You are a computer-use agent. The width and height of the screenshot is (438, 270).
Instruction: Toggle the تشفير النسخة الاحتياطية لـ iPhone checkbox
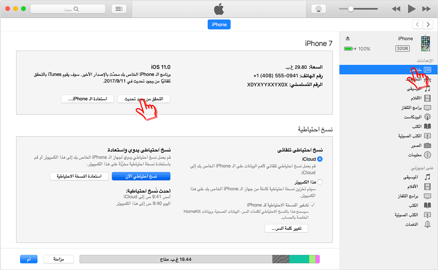point(312,205)
